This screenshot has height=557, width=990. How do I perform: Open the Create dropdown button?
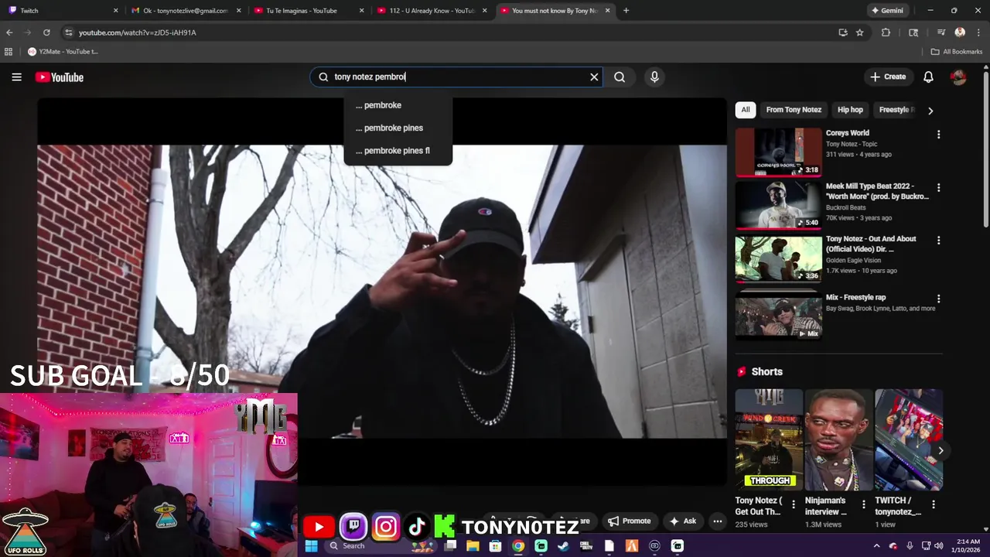pyautogui.click(x=887, y=77)
